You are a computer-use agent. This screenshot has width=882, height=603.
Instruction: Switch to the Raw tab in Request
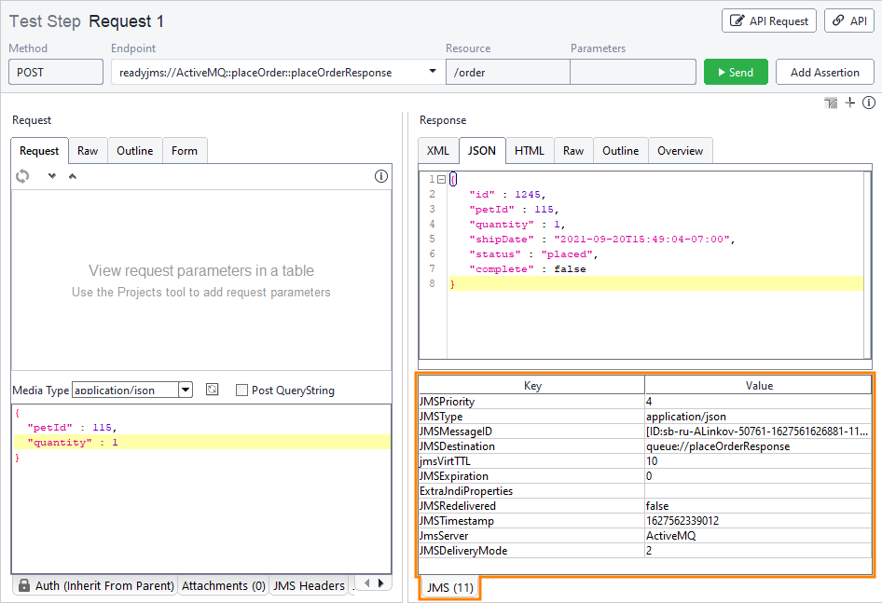(88, 151)
